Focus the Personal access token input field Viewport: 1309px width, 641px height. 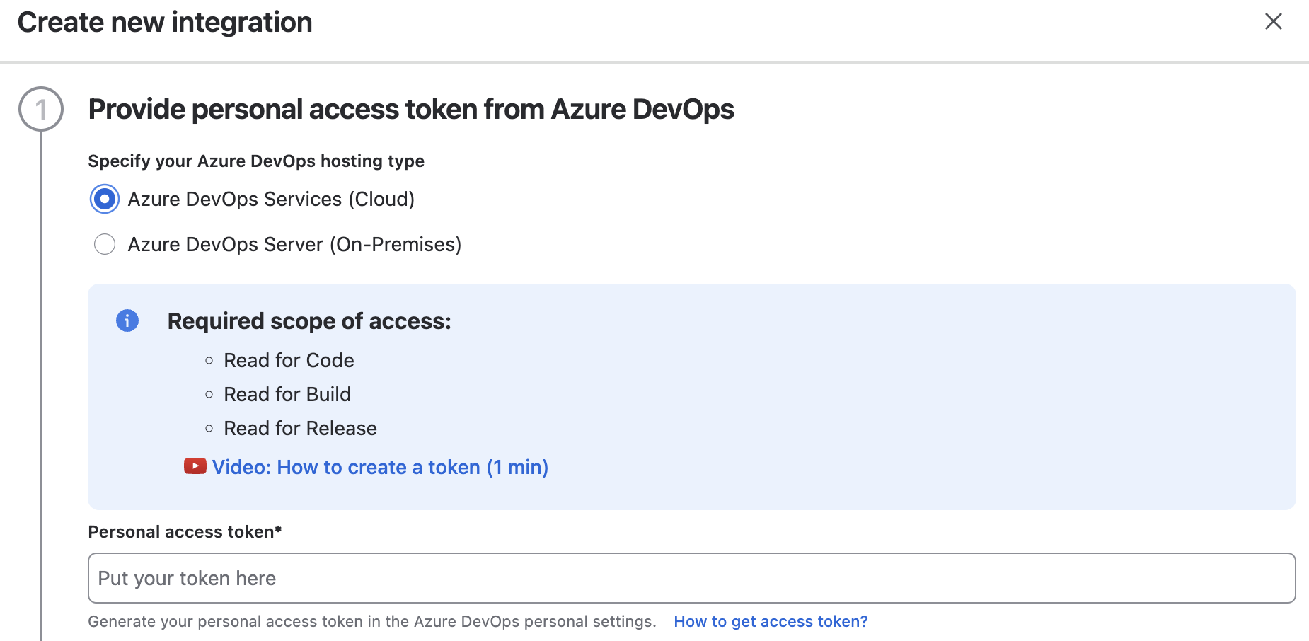[691, 578]
